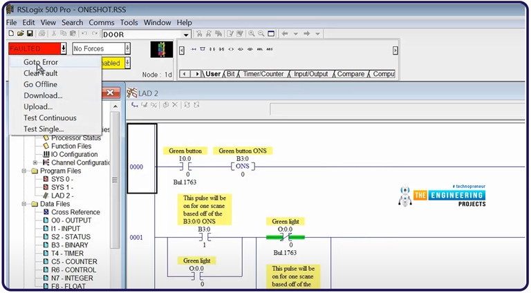Click the Zoom out magnifier icon
The height and width of the screenshot is (293, 531).
pos(261,33)
